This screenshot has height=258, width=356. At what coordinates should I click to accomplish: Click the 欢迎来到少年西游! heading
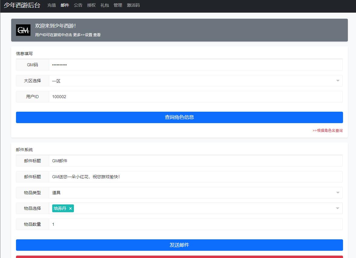56,26
